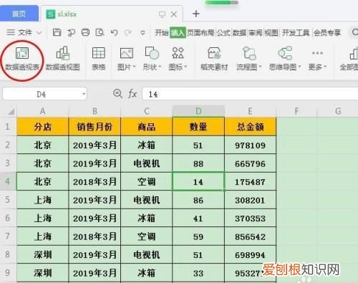Click the header cell 数量
This screenshot has width=358, height=283.
pos(198,127)
